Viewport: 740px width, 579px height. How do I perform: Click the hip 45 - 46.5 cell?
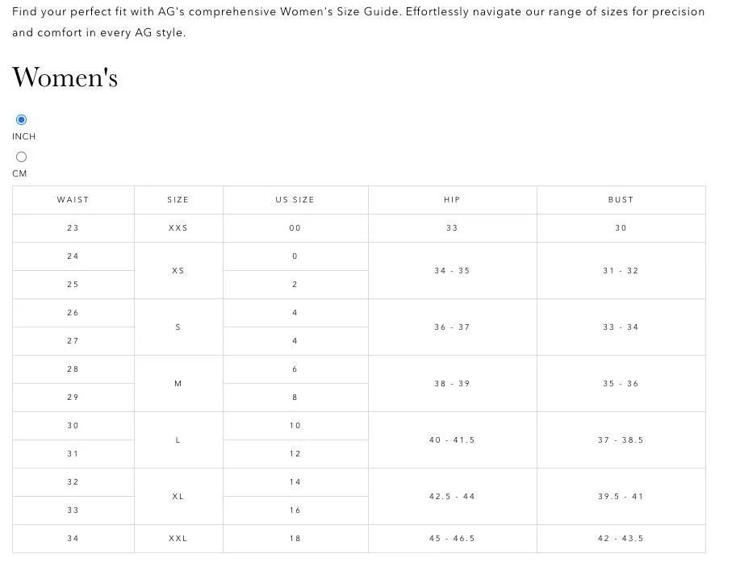tap(453, 539)
